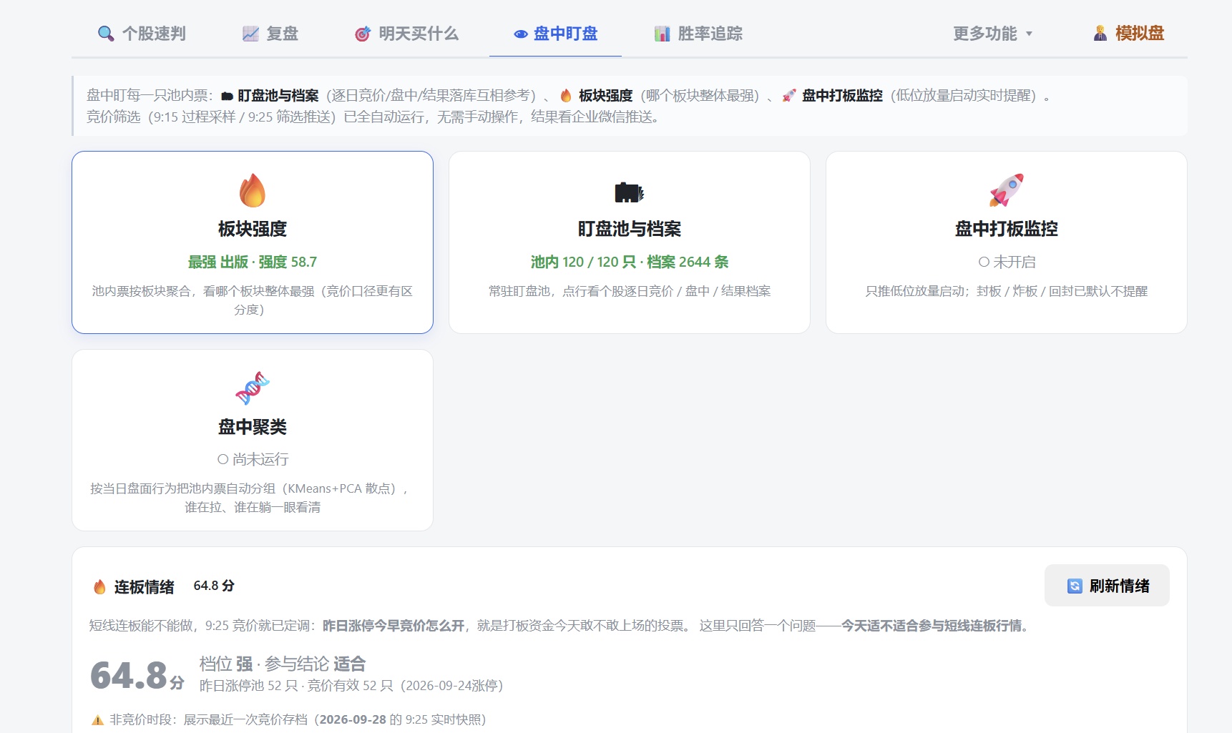Click the text 最强 出版 · 强度 58.7

[253, 262]
